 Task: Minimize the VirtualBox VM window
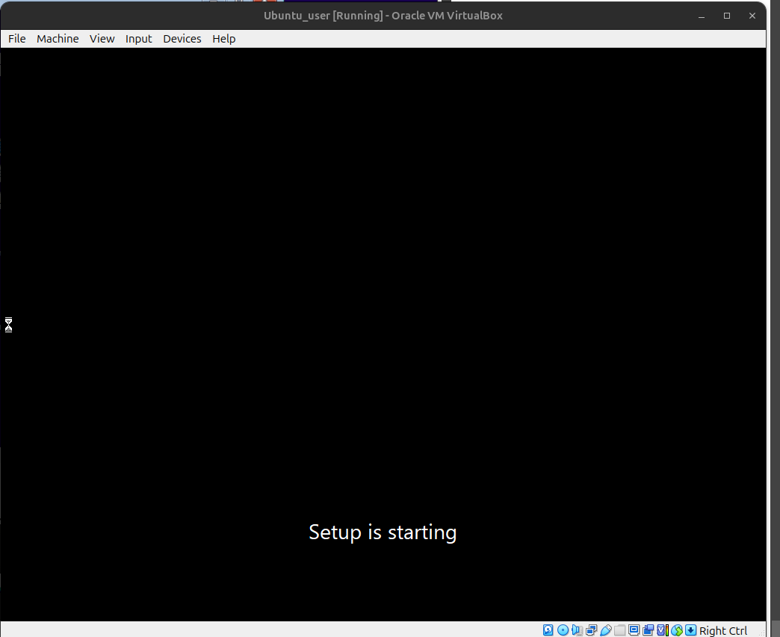click(702, 16)
